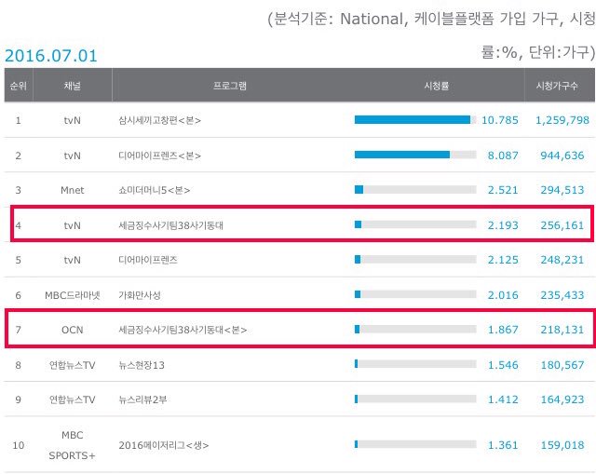Image resolution: width=596 pixels, height=474 pixels.
Task: Click household count 256,161
Action: tap(562, 225)
